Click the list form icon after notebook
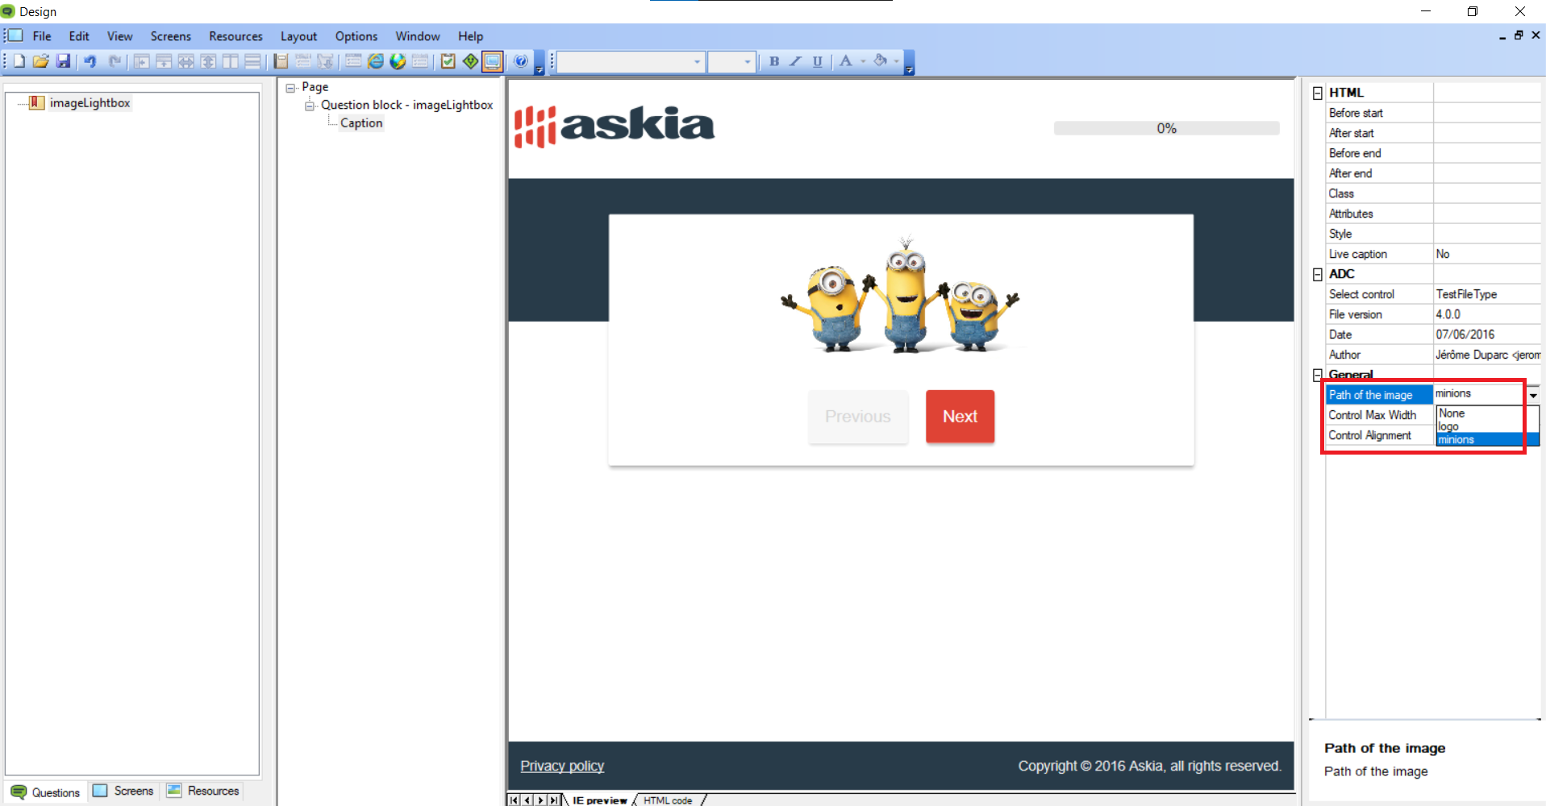1546x806 pixels. [x=303, y=61]
